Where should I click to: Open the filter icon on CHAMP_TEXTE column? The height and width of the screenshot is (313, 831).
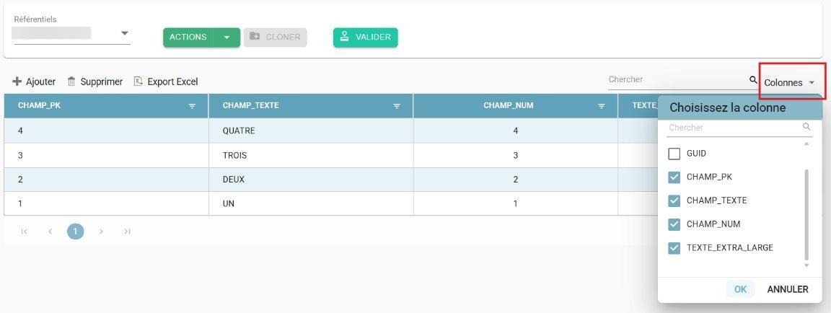pyautogui.click(x=397, y=106)
